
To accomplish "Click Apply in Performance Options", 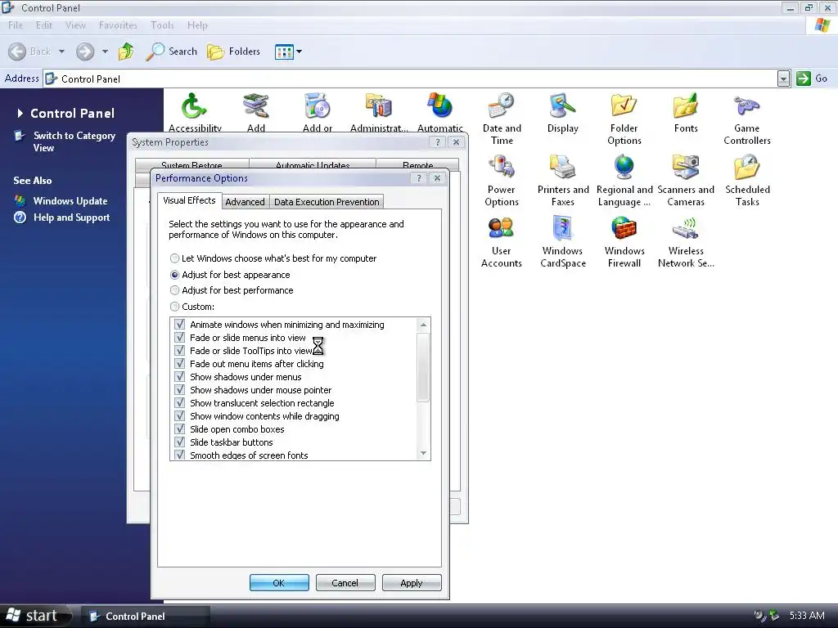I will pyautogui.click(x=412, y=582).
